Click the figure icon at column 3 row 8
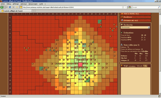161x98 pixels. [x=27, y=50]
